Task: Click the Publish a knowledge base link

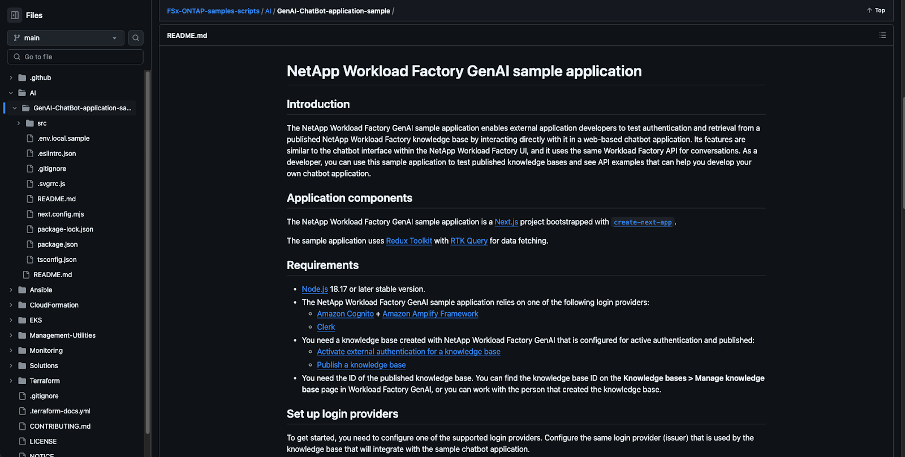Action: [x=361, y=365]
